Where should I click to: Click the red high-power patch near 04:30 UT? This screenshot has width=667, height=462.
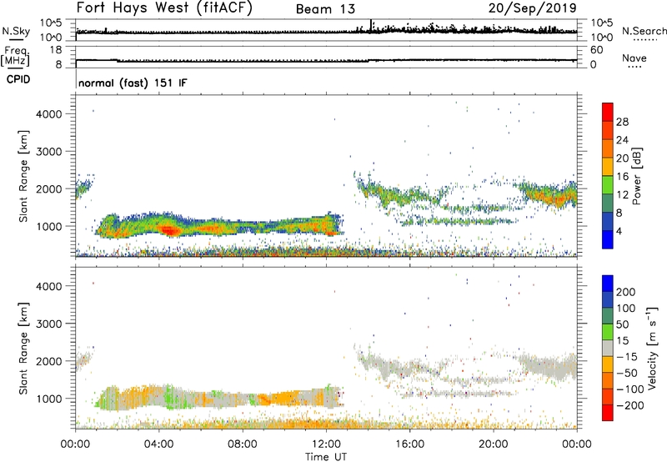[169, 230]
